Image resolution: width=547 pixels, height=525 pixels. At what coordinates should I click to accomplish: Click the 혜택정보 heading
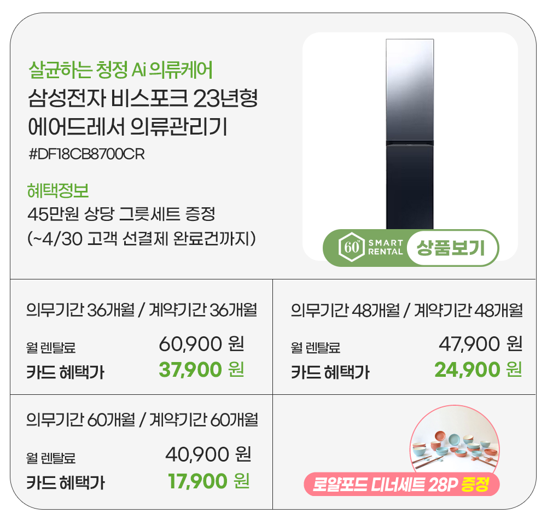tap(58, 191)
